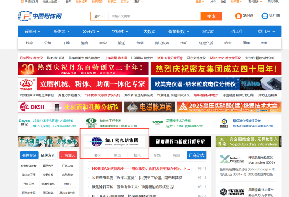
Task: Click the 中国粉体网 site logo
Action: tap(40, 16)
